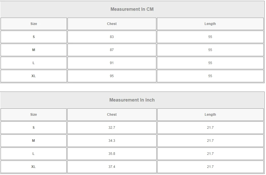Screen dimensions: 266x175
Task: Click the 'Measurement In Inch' table title
Action: tap(132, 100)
